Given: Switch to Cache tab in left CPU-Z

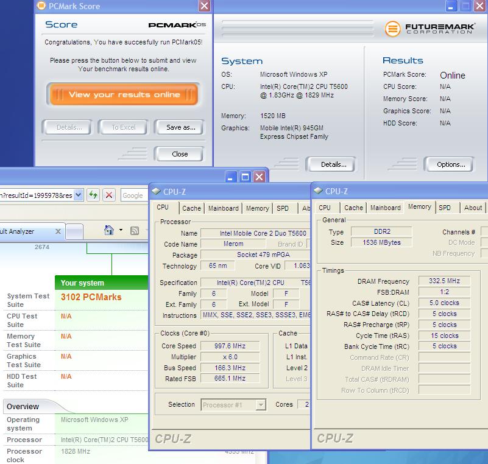Looking at the screenshot, I should [191, 208].
